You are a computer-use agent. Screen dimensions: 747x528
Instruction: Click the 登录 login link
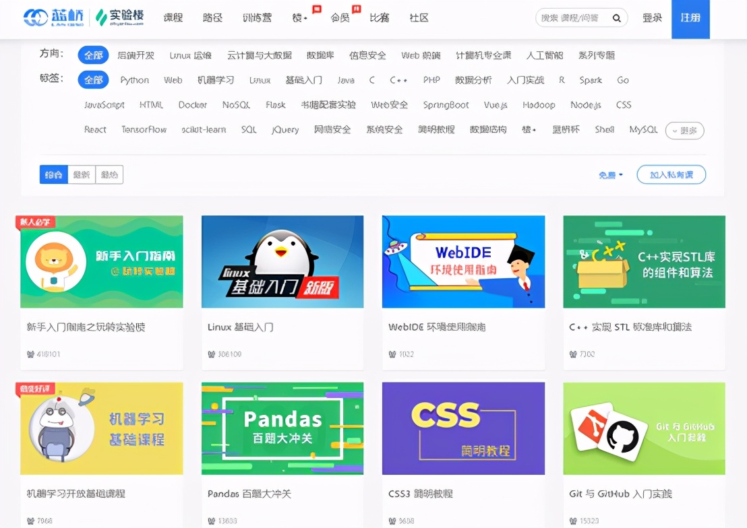click(652, 18)
